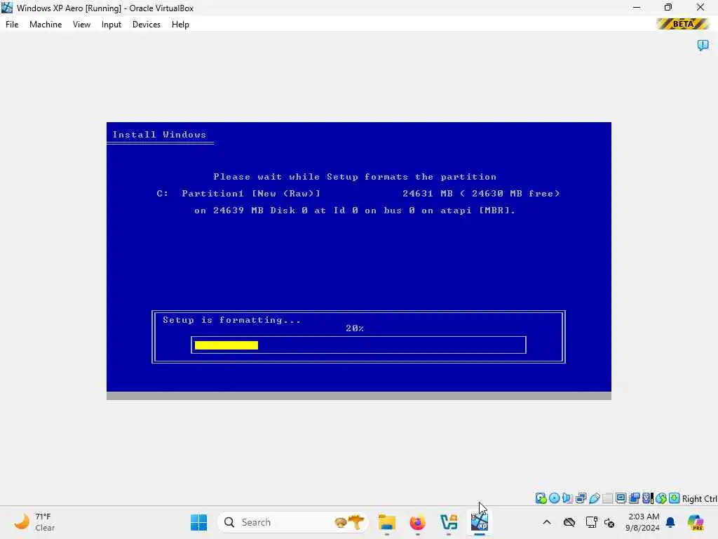
Task: Click the taskbar Search box
Action: [x=293, y=522]
